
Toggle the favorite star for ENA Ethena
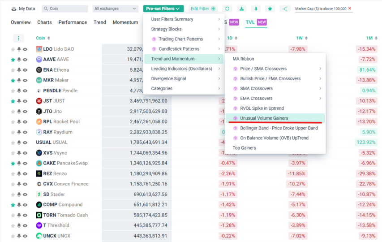[x=13, y=70]
